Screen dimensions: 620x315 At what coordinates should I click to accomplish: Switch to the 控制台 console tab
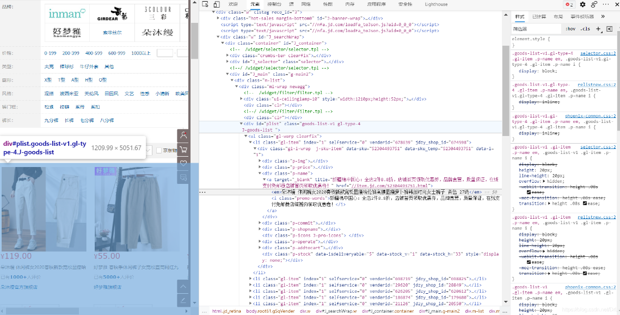pos(274,4)
